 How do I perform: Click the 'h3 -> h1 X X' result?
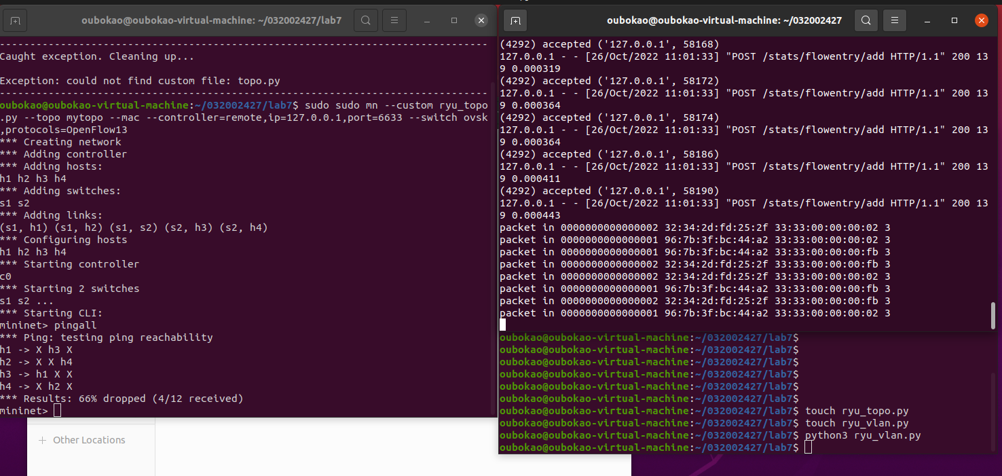36,374
